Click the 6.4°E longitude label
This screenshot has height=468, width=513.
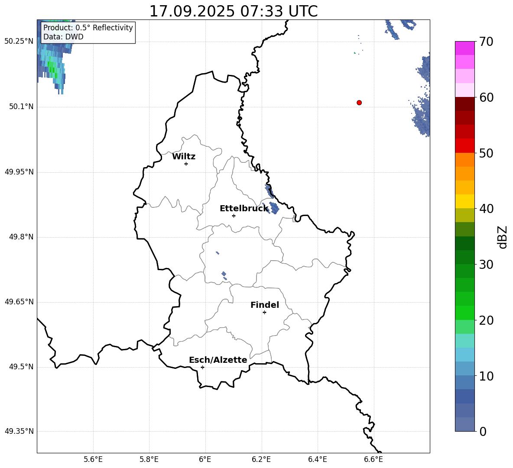pyautogui.click(x=317, y=459)
